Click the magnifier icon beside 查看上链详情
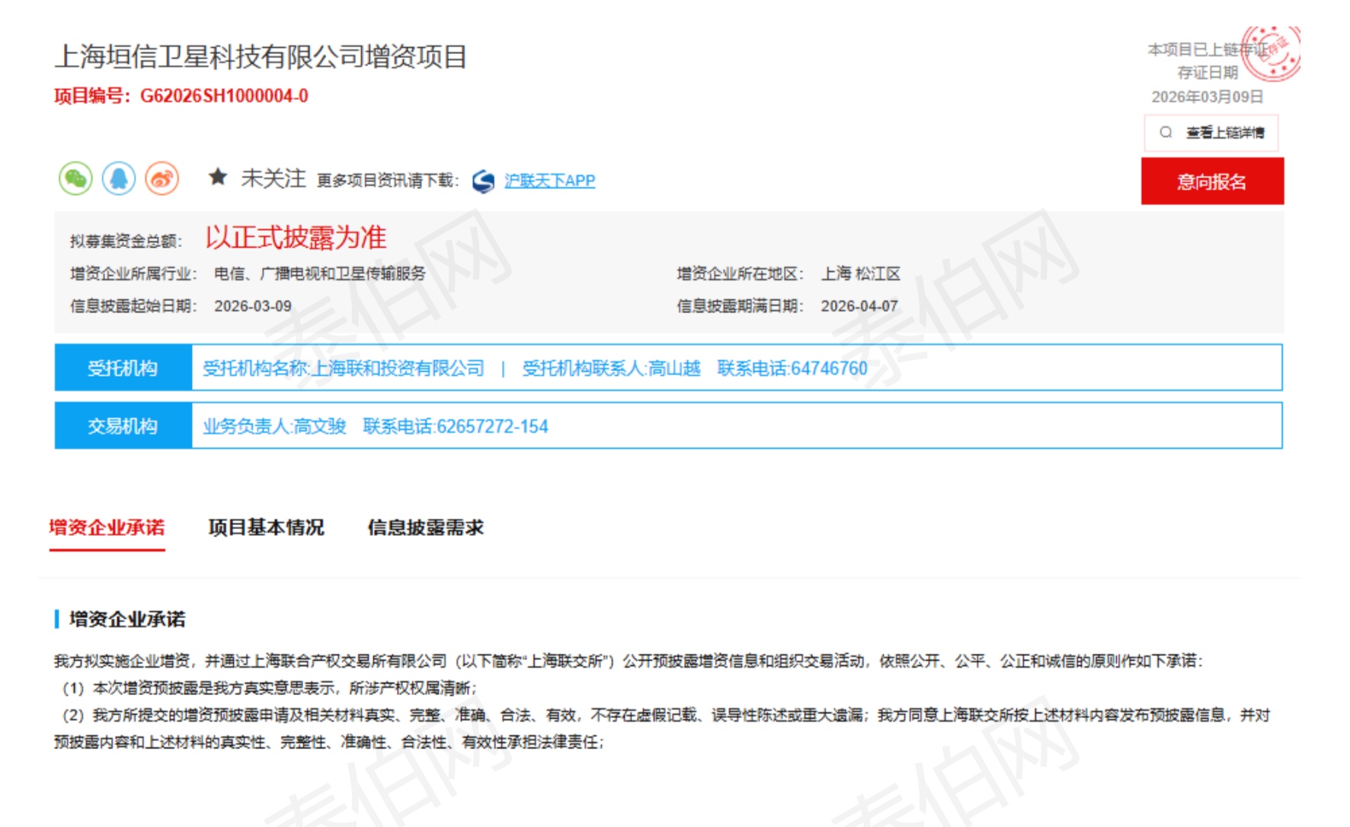1350x827 pixels. tap(1166, 133)
